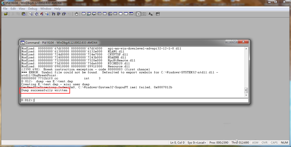Click the Restart debugging toolbar icon
This screenshot has height=147, width=291.
[36, 14]
